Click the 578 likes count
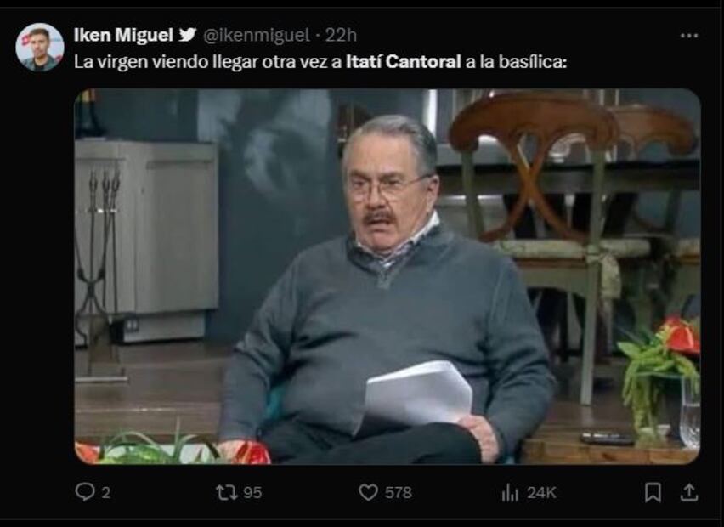 click(398, 492)
